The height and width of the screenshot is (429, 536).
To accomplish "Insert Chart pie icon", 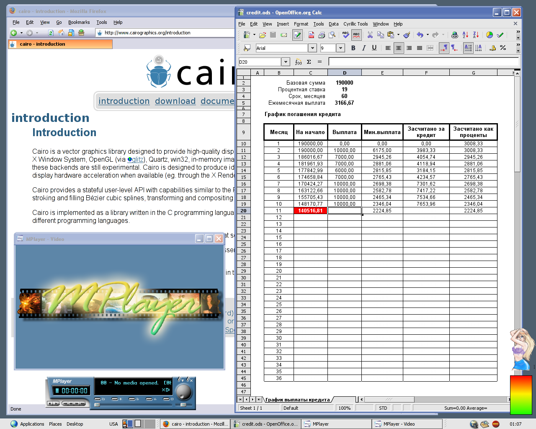I will pos(489,35).
